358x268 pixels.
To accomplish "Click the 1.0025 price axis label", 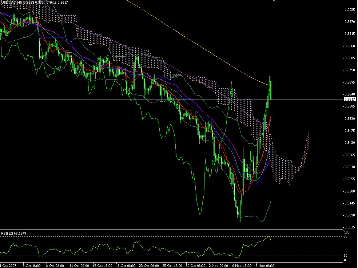I will 350,9.
